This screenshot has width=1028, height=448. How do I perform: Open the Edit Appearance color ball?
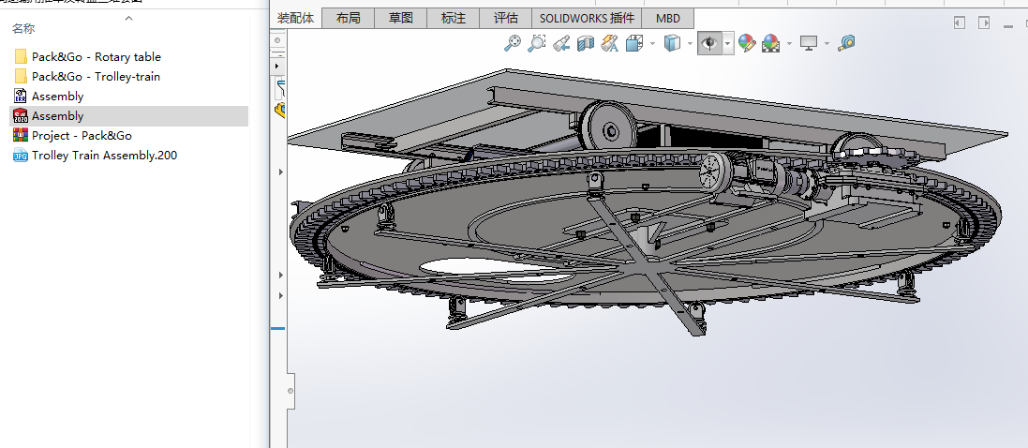point(747,43)
